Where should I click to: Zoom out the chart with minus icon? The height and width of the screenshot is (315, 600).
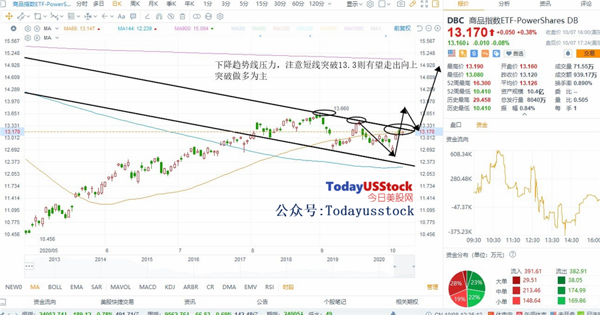coord(429,28)
